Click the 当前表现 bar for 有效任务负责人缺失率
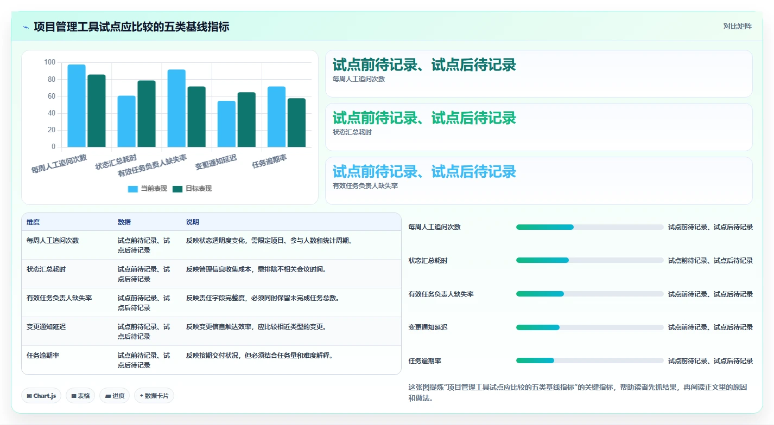This screenshot has height=425, width=774. (x=176, y=108)
